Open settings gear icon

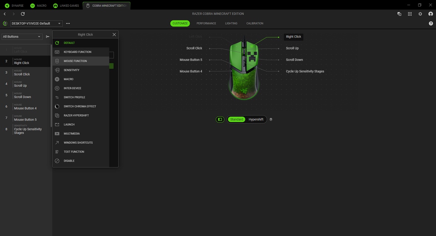pos(420,14)
